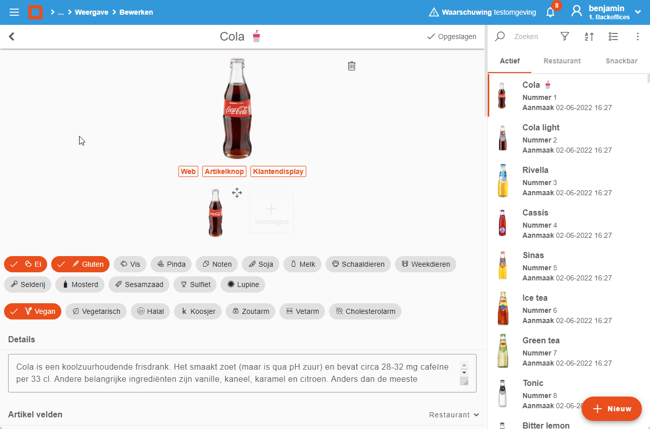The height and width of the screenshot is (429, 650).
Task: Navigate to Weergave in the breadcrumb
Action: pos(92,12)
